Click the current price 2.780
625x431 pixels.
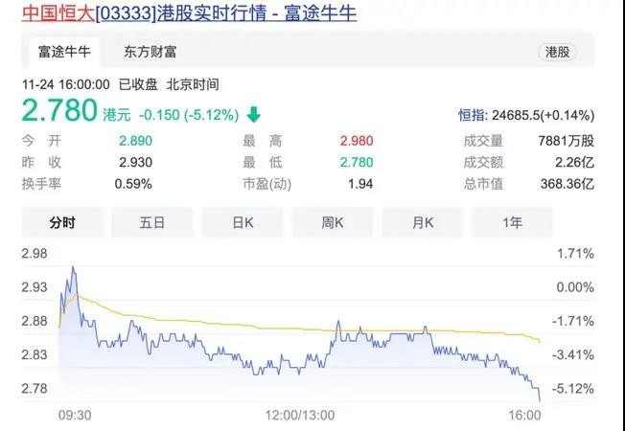tap(59, 110)
